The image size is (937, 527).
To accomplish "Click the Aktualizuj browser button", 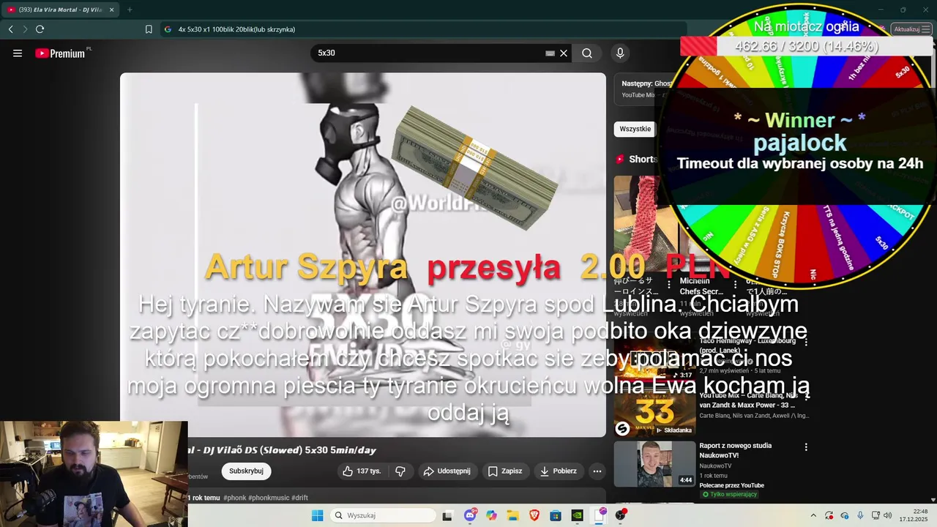I will (x=912, y=29).
